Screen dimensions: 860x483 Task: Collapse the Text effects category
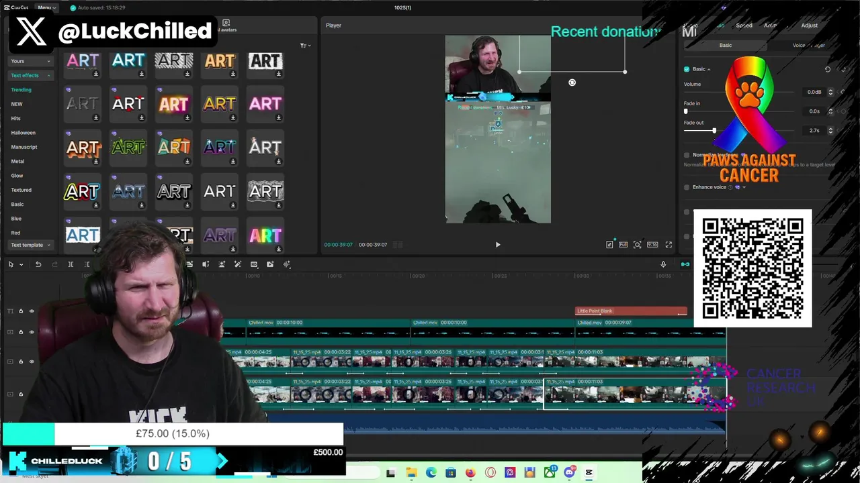pyautogui.click(x=30, y=75)
